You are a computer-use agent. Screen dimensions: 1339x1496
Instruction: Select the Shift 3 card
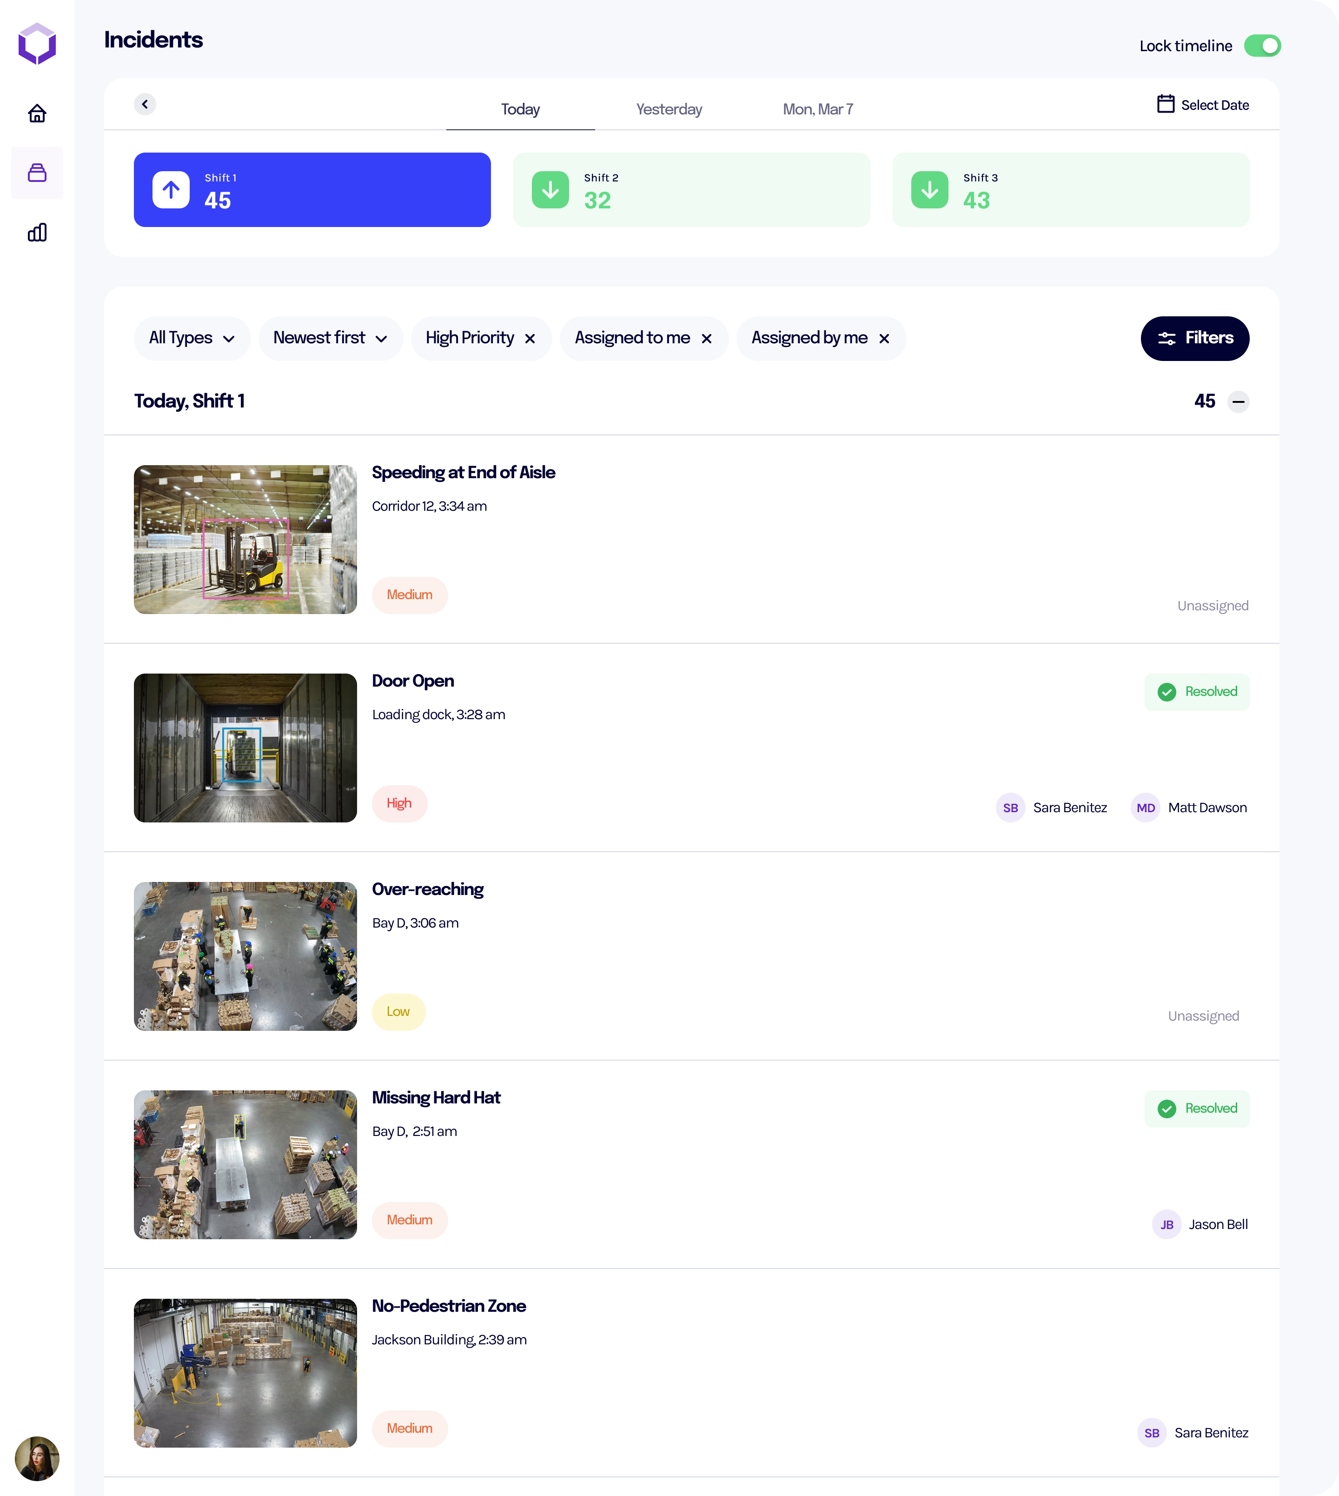click(x=1070, y=190)
